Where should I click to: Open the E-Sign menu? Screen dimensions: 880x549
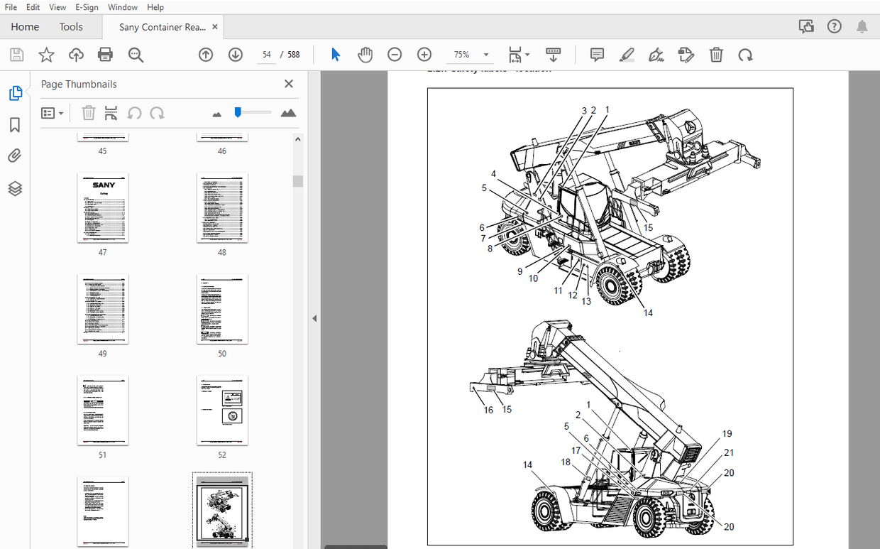[88, 7]
